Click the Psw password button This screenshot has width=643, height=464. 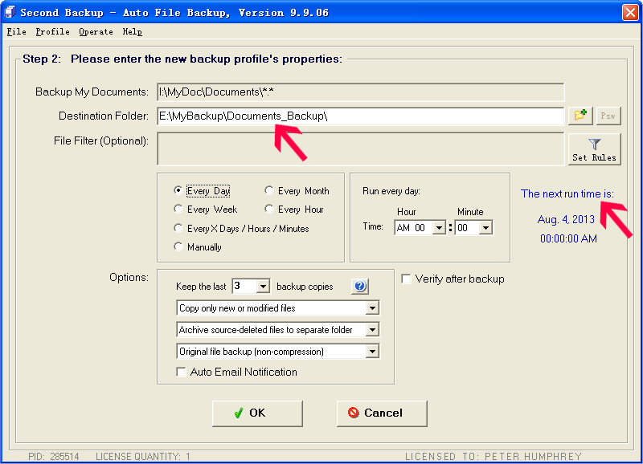[x=608, y=116]
